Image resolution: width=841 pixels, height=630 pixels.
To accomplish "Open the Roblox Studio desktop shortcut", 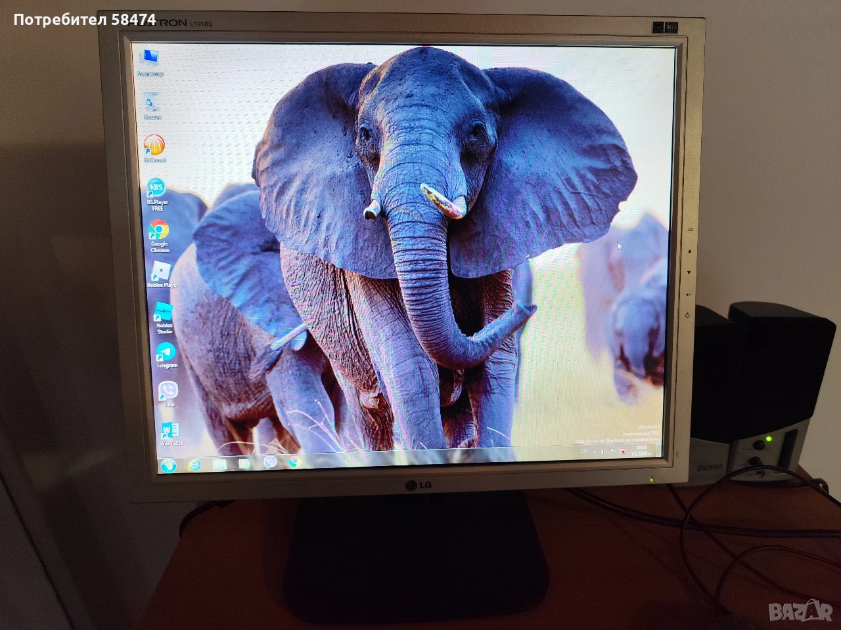I will (x=164, y=312).
